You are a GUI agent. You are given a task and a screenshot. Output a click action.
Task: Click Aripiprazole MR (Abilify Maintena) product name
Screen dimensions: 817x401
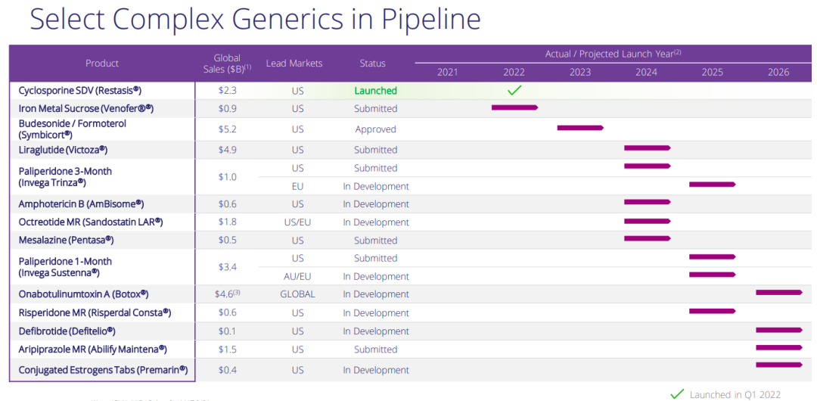tap(93, 349)
